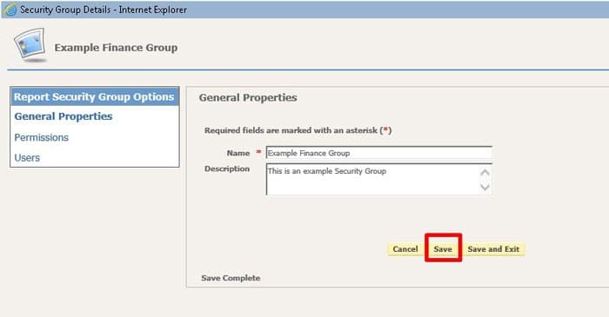Click the Security Group Details window title
Image resolution: width=609 pixels, height=317 pixels.
click(x=104, y=10)
